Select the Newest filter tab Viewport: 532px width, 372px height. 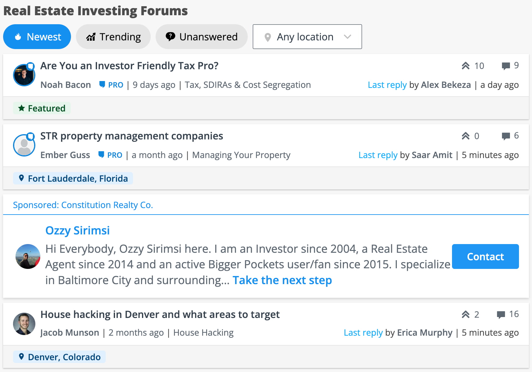pyautogui.click(x=37, y=37)
